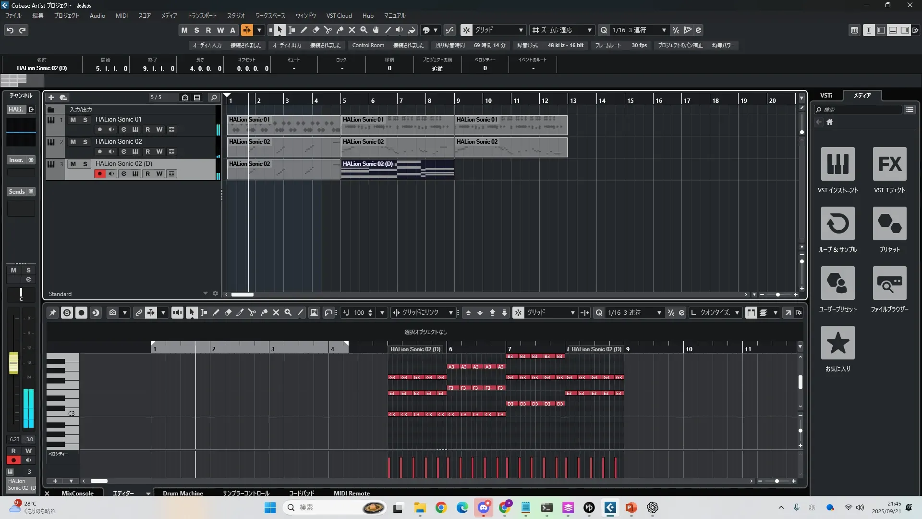922x519 pixels.
Task: Open the Favorites star tile
Action: click(x=837, y=343)
